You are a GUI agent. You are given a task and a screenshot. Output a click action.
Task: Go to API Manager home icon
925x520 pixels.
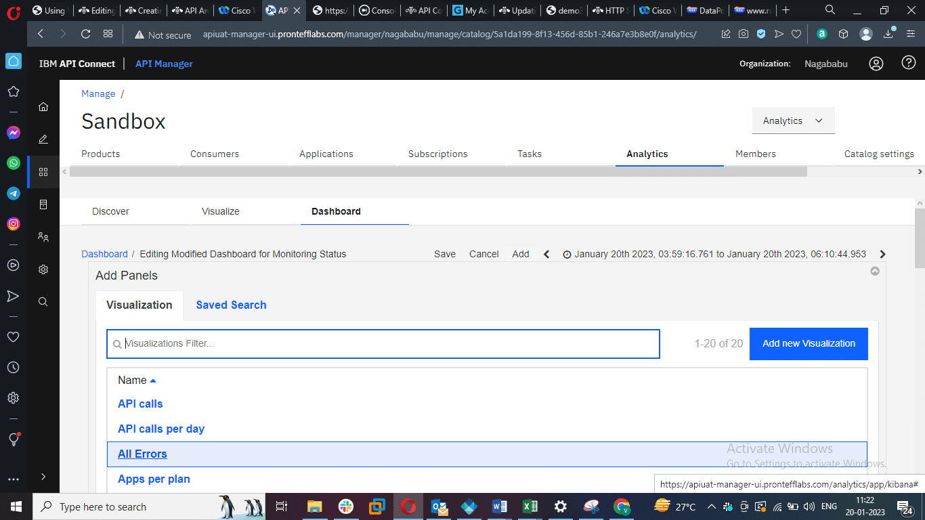[43, 106]
